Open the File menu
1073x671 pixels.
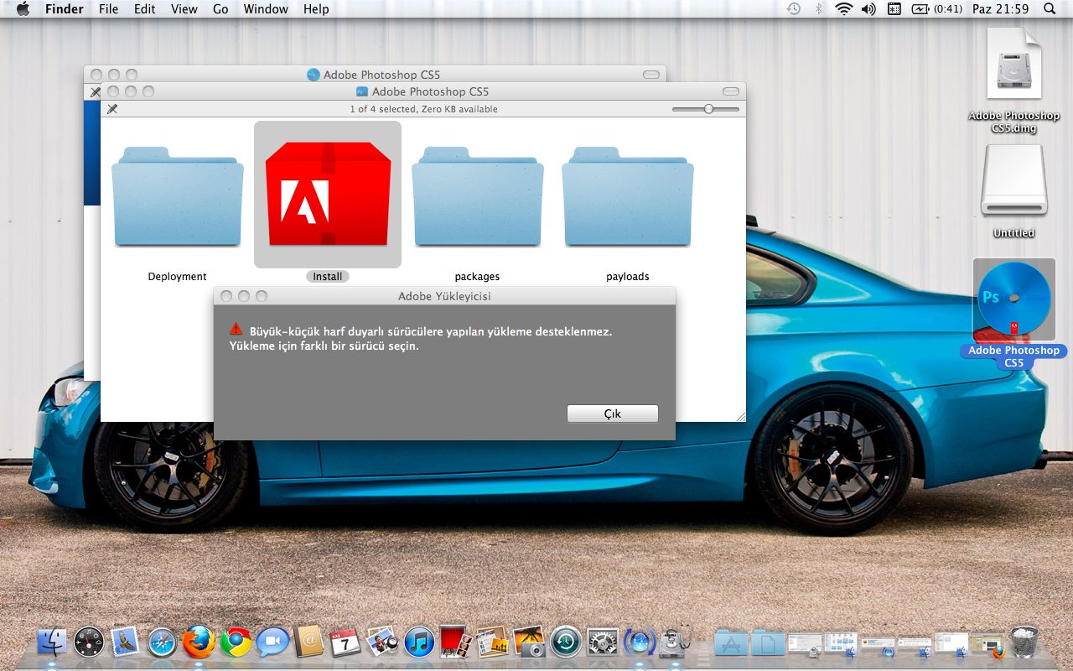108,9
